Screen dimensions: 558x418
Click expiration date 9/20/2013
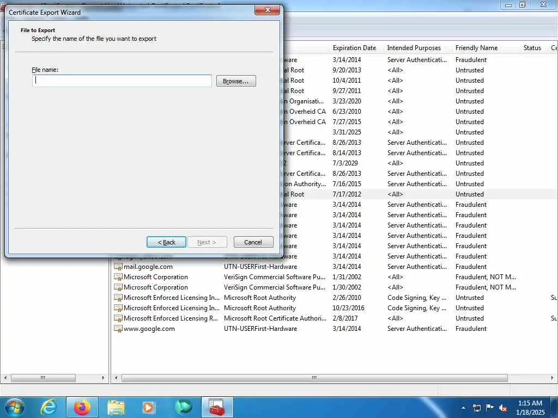click(347, 70)
